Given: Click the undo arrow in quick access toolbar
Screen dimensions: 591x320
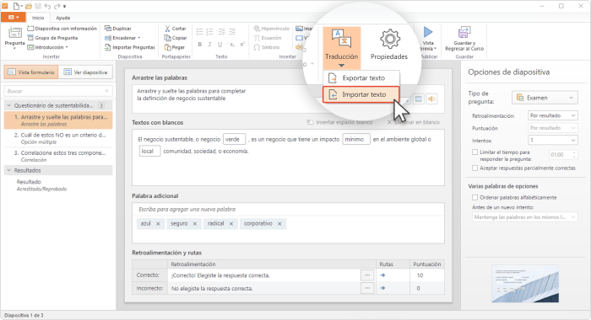Looking at the screenshot, I should (47, 6).
